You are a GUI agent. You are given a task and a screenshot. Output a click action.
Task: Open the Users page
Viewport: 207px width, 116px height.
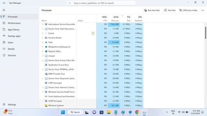[x=19, y=43]
